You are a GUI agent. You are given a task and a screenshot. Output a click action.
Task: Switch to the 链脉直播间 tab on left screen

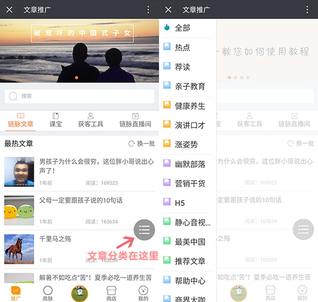point(135,120)
